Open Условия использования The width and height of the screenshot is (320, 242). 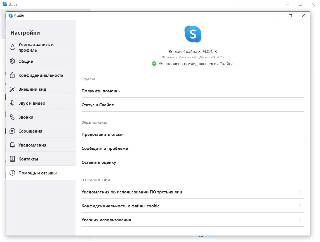pos(193,220)
